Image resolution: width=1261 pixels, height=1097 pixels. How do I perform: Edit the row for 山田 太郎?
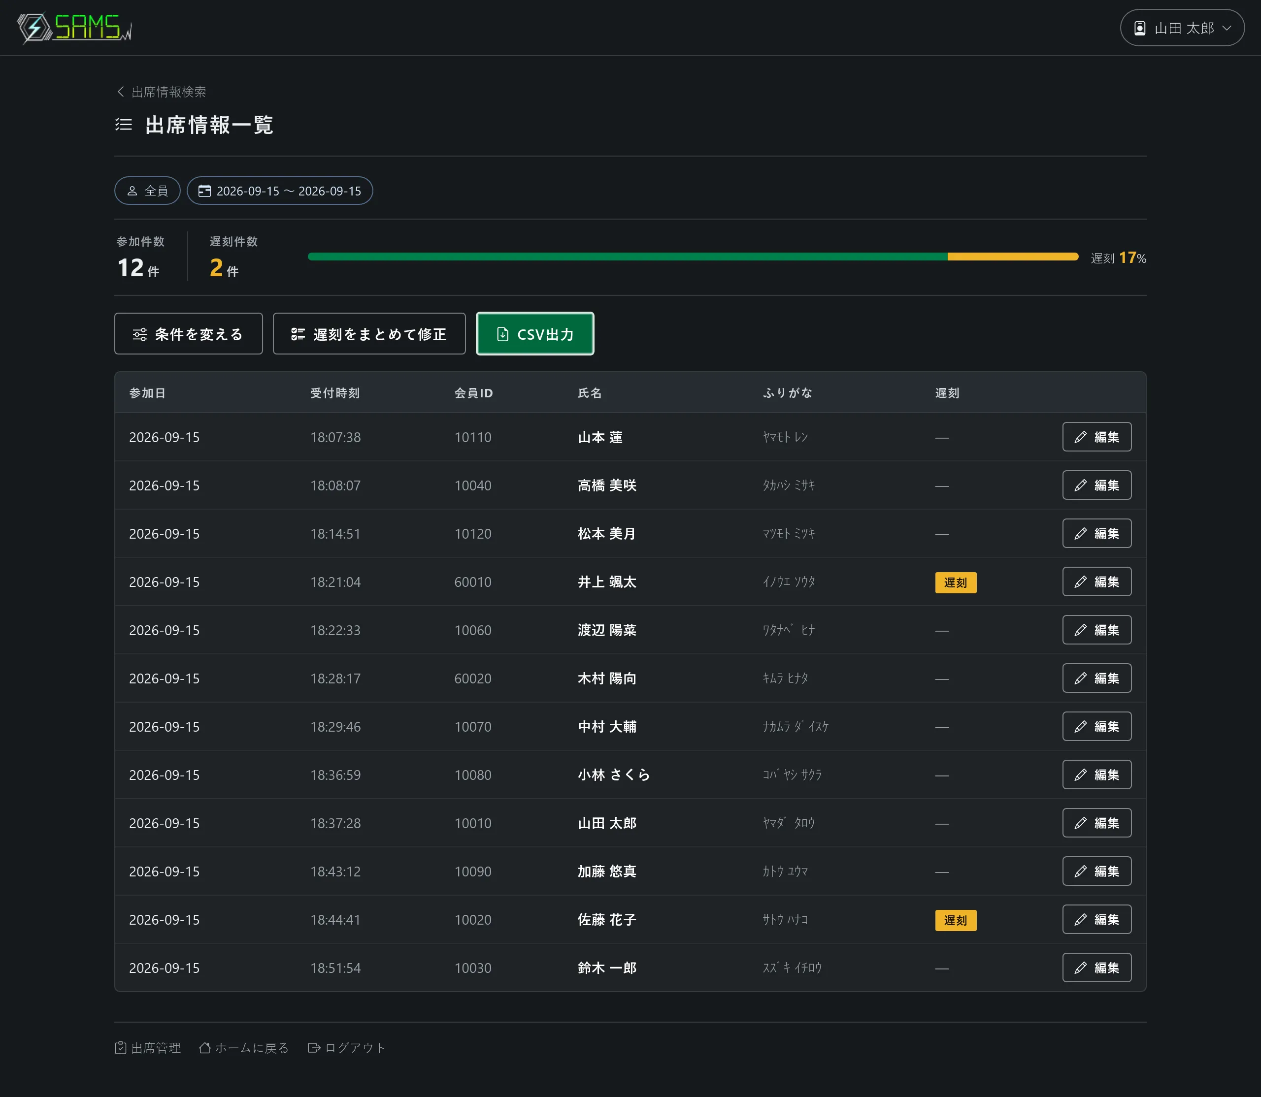[1097, 823]
